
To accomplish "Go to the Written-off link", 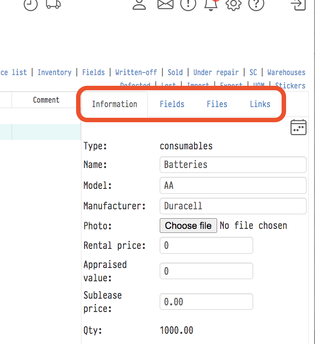I will pos(136,72).
